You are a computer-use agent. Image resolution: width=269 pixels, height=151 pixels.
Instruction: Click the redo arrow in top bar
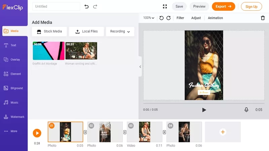click(x=95, y=6)
